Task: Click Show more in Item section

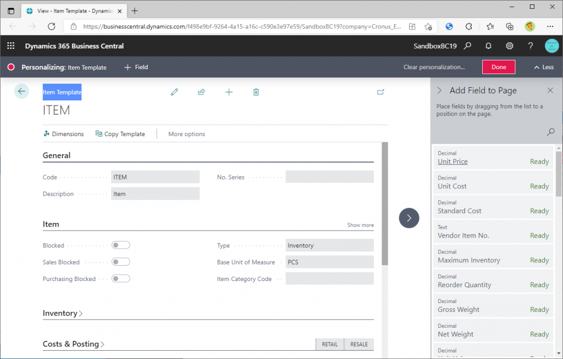Action: click(x=360, y=225)
